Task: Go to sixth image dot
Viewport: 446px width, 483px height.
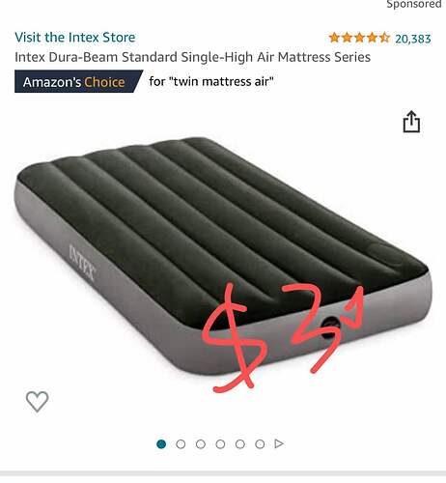Action: click(x=260, y=444)
